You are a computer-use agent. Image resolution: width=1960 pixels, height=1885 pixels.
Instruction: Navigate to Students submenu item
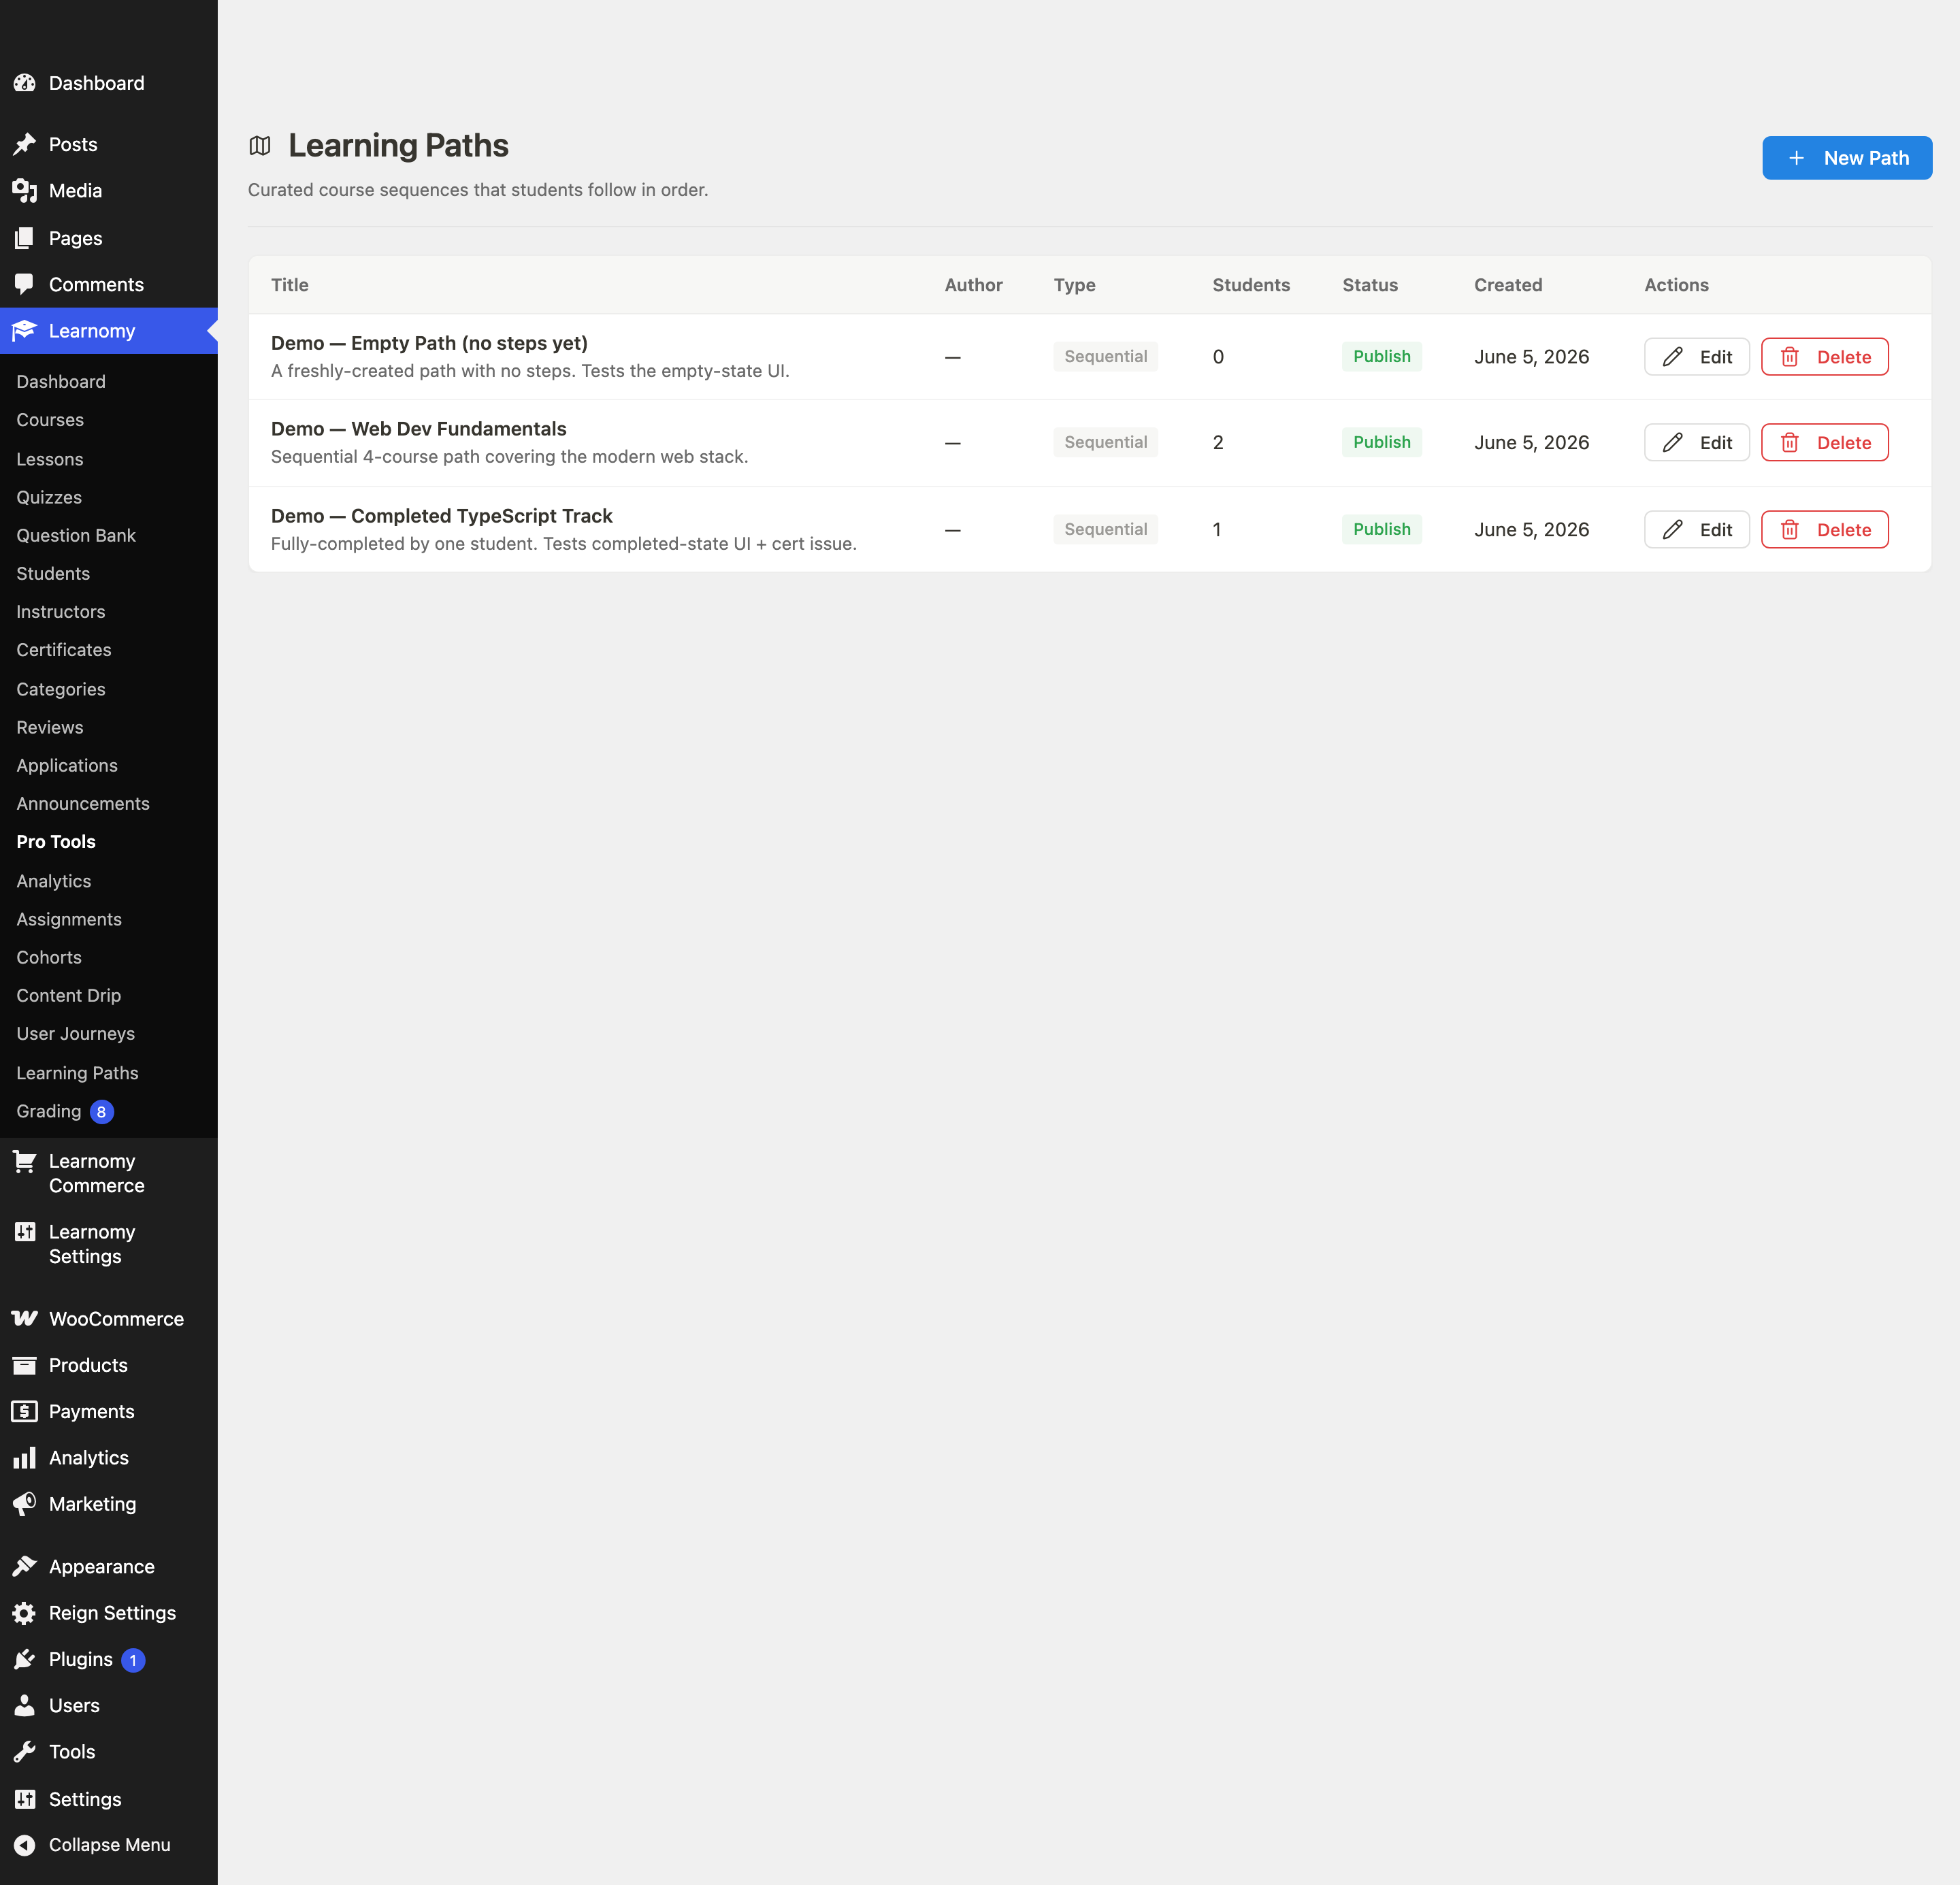coord(53,573)
